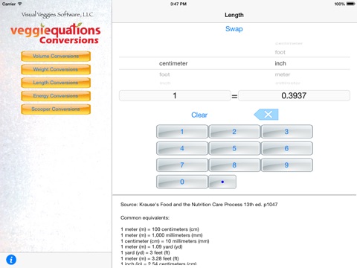Click '1 meter (m) = 3.28 feet (ft)'

149,258
